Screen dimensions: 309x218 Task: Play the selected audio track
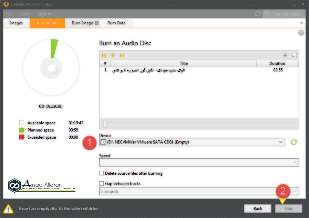pyautogui.click(x=113, y=55)
